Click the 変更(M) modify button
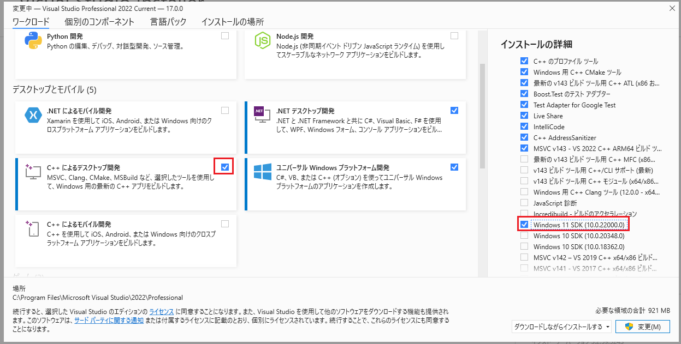This screenshot has width=681, height=344. click(642, 327)
